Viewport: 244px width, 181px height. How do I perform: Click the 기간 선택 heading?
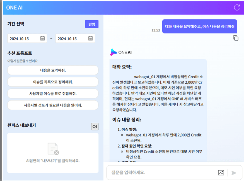click(16, 24)
